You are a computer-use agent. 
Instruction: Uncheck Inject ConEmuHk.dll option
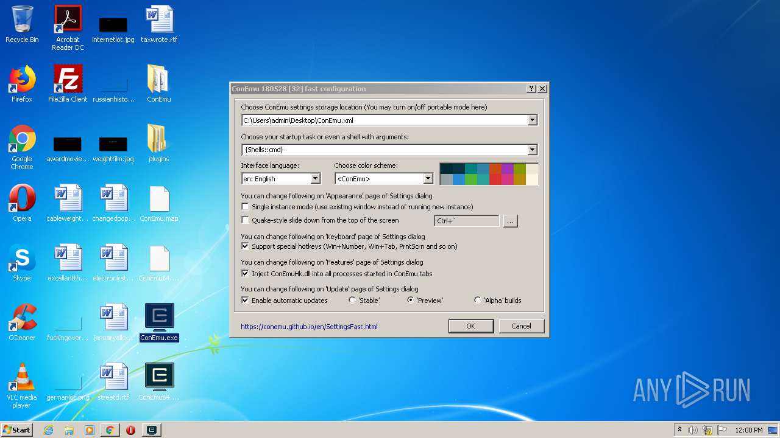click(x=246, y=274)
